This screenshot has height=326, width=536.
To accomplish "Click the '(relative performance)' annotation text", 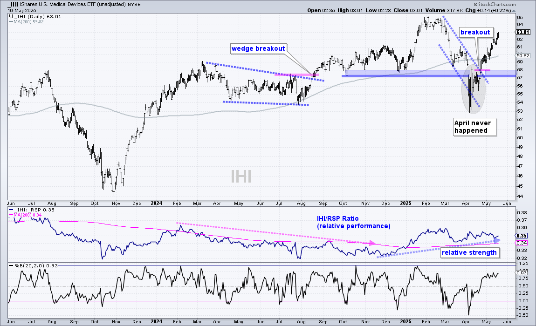I will point(353,226).
